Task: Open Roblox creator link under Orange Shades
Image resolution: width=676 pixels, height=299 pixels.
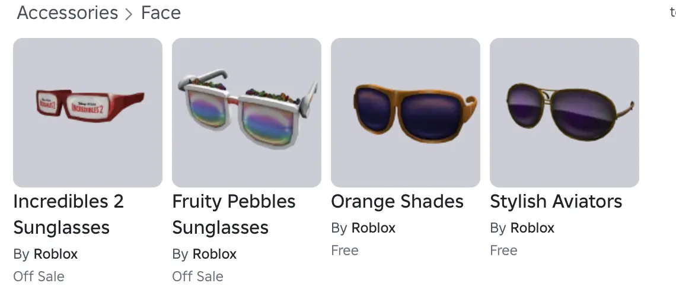Action: point(374,228)
